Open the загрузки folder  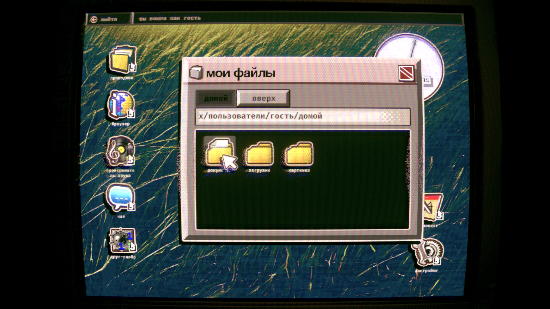(x=259, y=154)
